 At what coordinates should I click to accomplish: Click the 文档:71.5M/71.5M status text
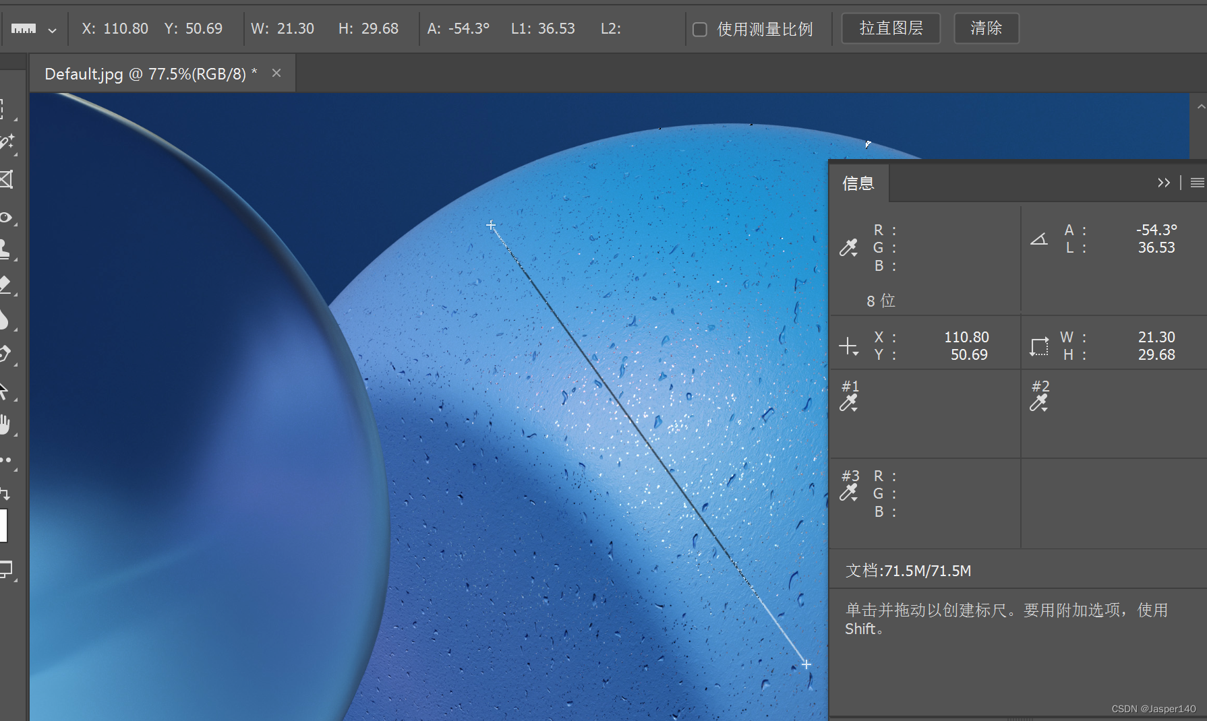coord(908,571)
